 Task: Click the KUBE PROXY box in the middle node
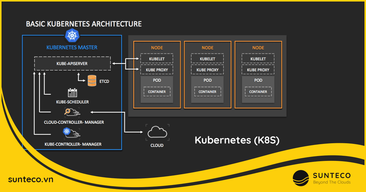click(207, 70)
